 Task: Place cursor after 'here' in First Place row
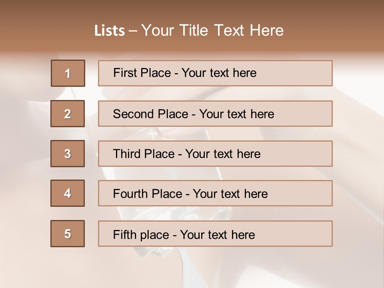coord(257,73)
